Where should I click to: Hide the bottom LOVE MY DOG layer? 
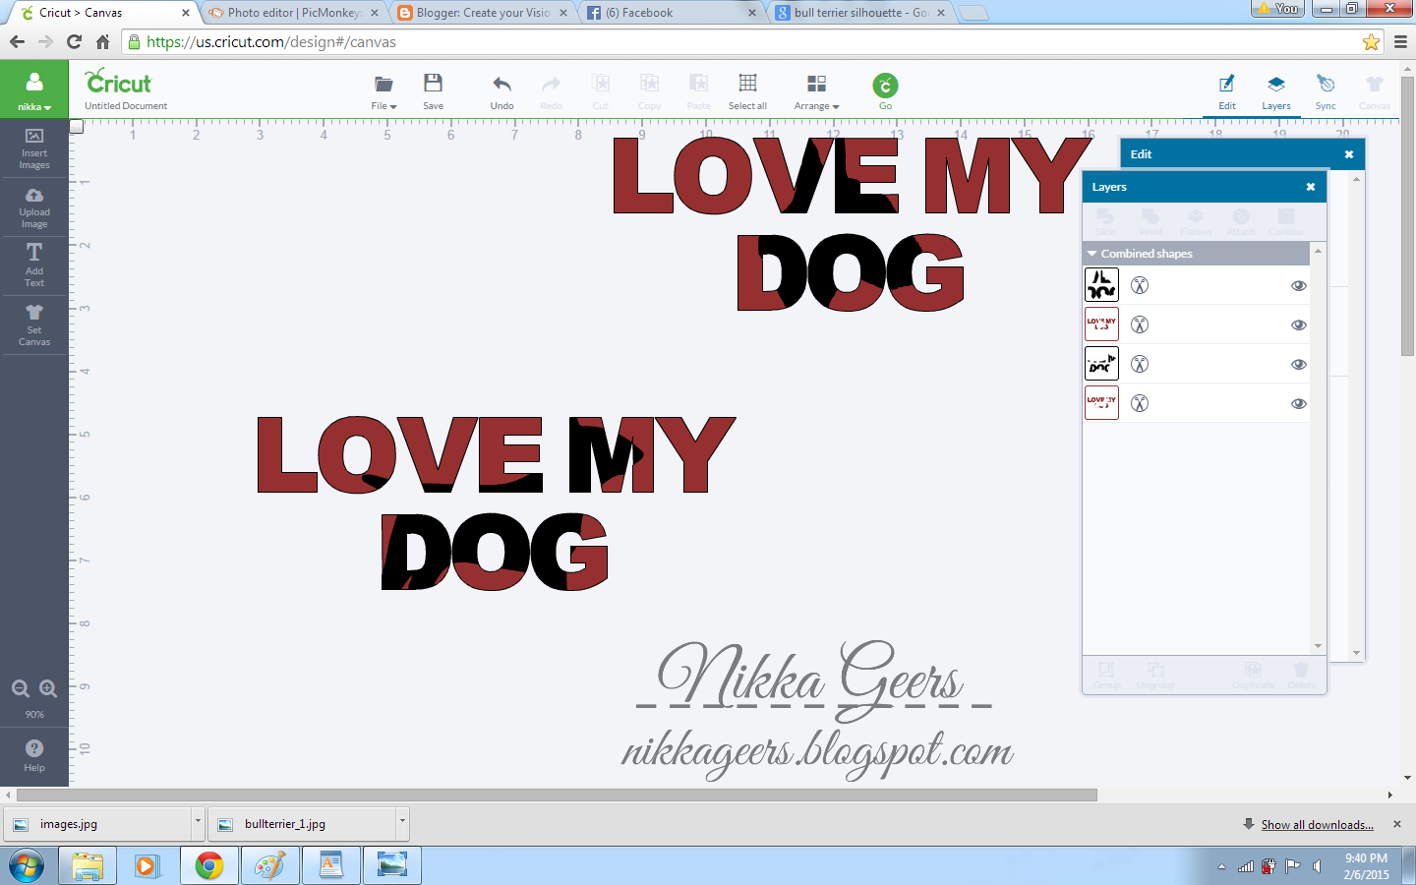point(1298,403)
